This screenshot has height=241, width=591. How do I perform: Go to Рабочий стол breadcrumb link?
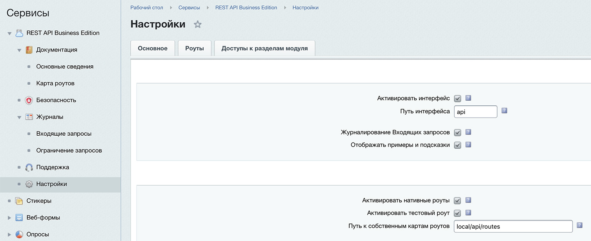click(x=147, y=8)
